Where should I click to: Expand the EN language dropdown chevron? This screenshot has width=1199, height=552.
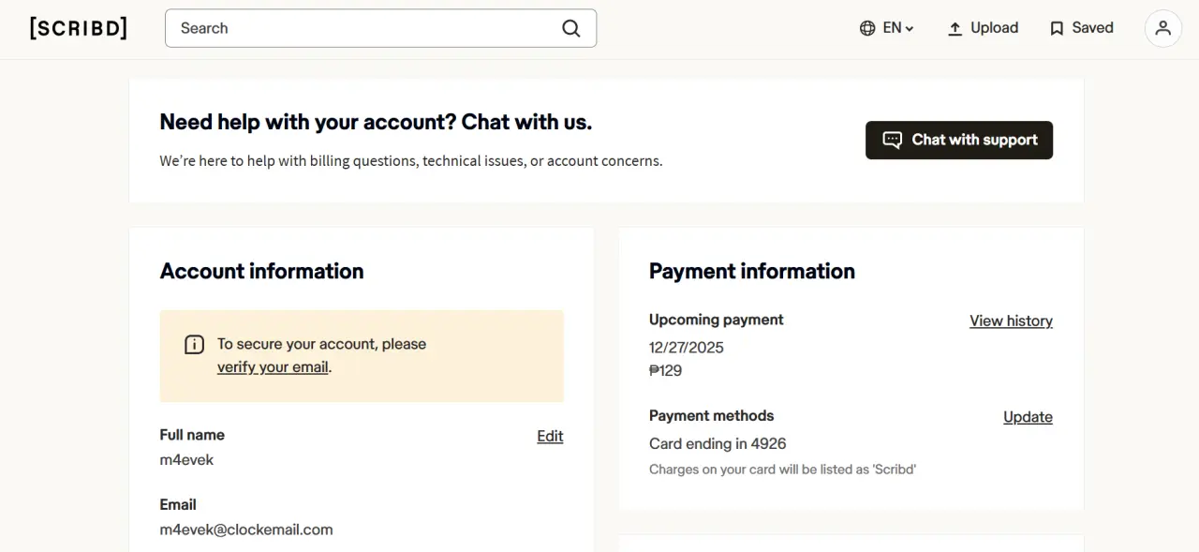click(910, 29)
